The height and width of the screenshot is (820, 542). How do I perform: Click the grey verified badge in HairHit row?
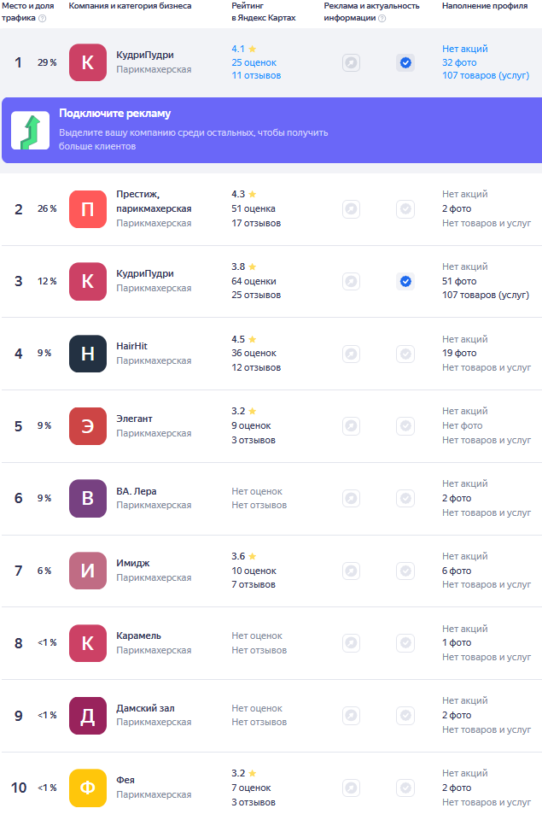pos(405,354)
